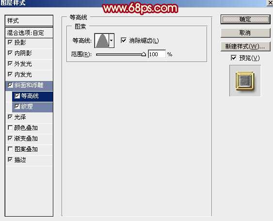Click the 取消 cancel button
Viewport: 273px width, 221px height.
coord(245,33)
